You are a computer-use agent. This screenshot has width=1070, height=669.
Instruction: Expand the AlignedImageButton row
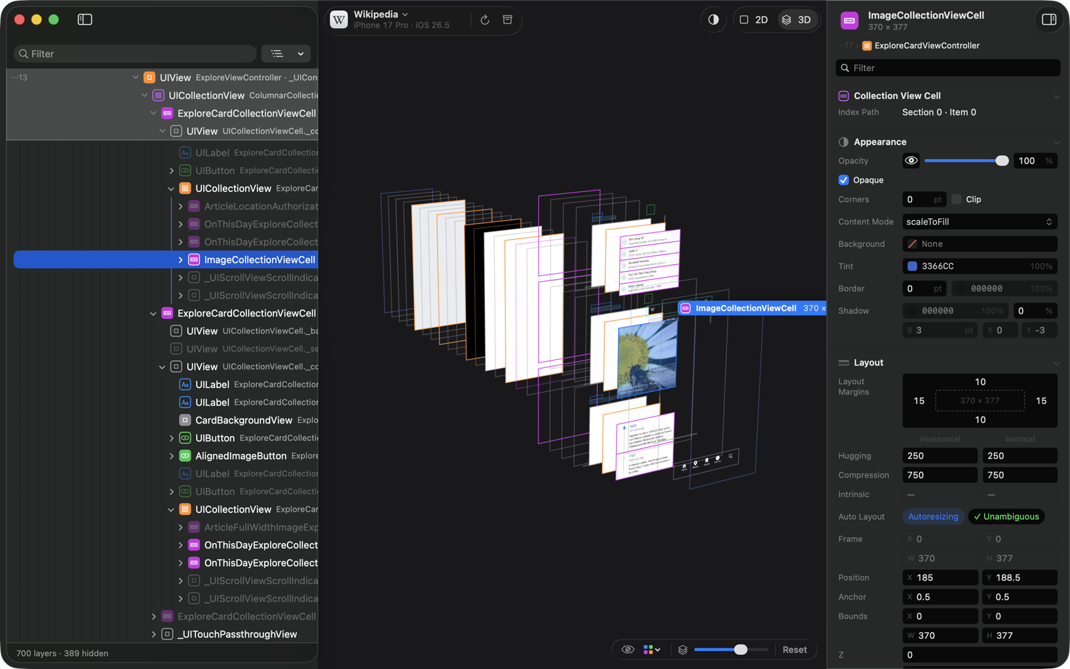(x=172, y=456)
